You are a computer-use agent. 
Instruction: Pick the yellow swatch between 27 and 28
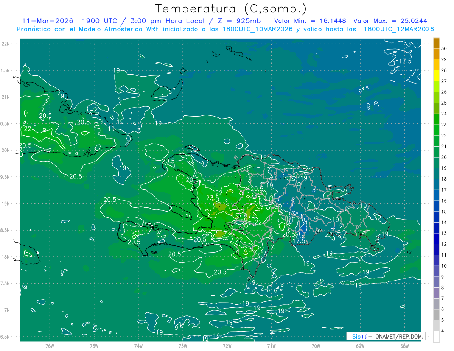(436, 75)
